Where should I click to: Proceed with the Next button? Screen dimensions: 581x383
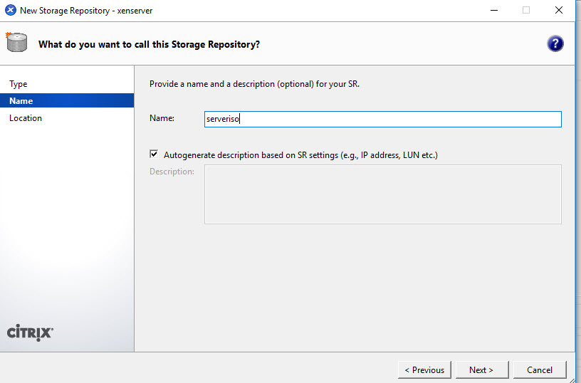(x=481, y=369)
